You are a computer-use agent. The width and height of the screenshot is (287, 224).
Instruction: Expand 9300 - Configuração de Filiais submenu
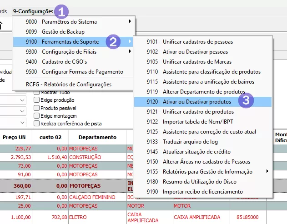coord(73,51)
